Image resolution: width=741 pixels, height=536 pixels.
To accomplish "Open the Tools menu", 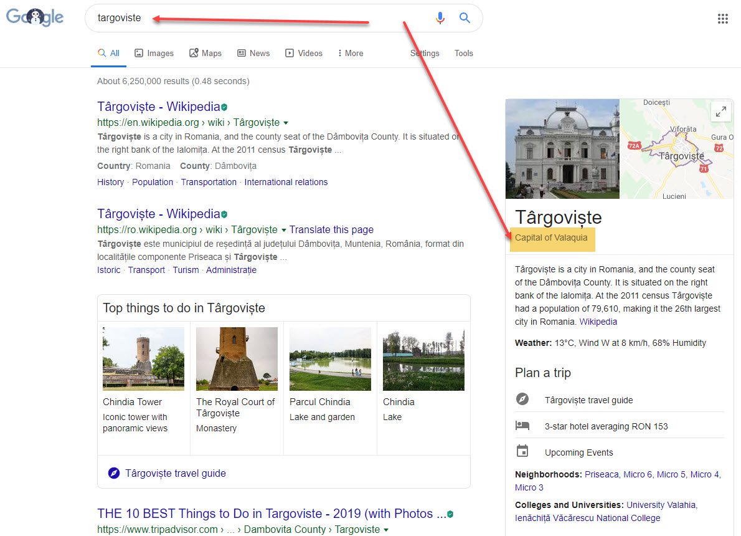I will (463, 53).
